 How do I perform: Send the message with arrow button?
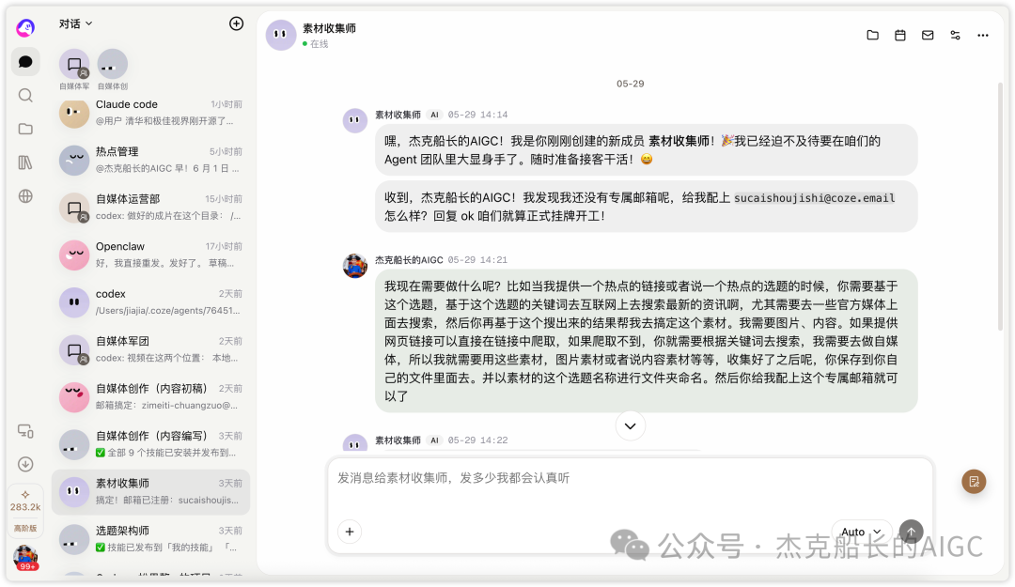tap(911, 532)
